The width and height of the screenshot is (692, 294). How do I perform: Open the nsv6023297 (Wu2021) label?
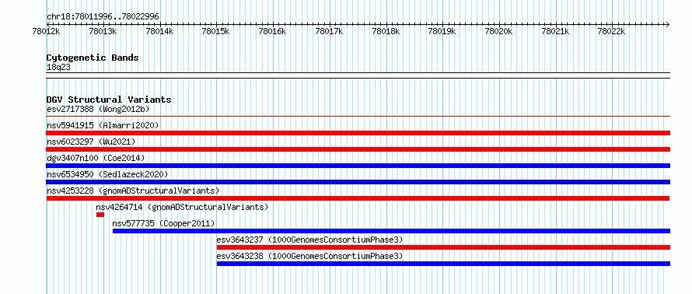click(x=91, y=142)
